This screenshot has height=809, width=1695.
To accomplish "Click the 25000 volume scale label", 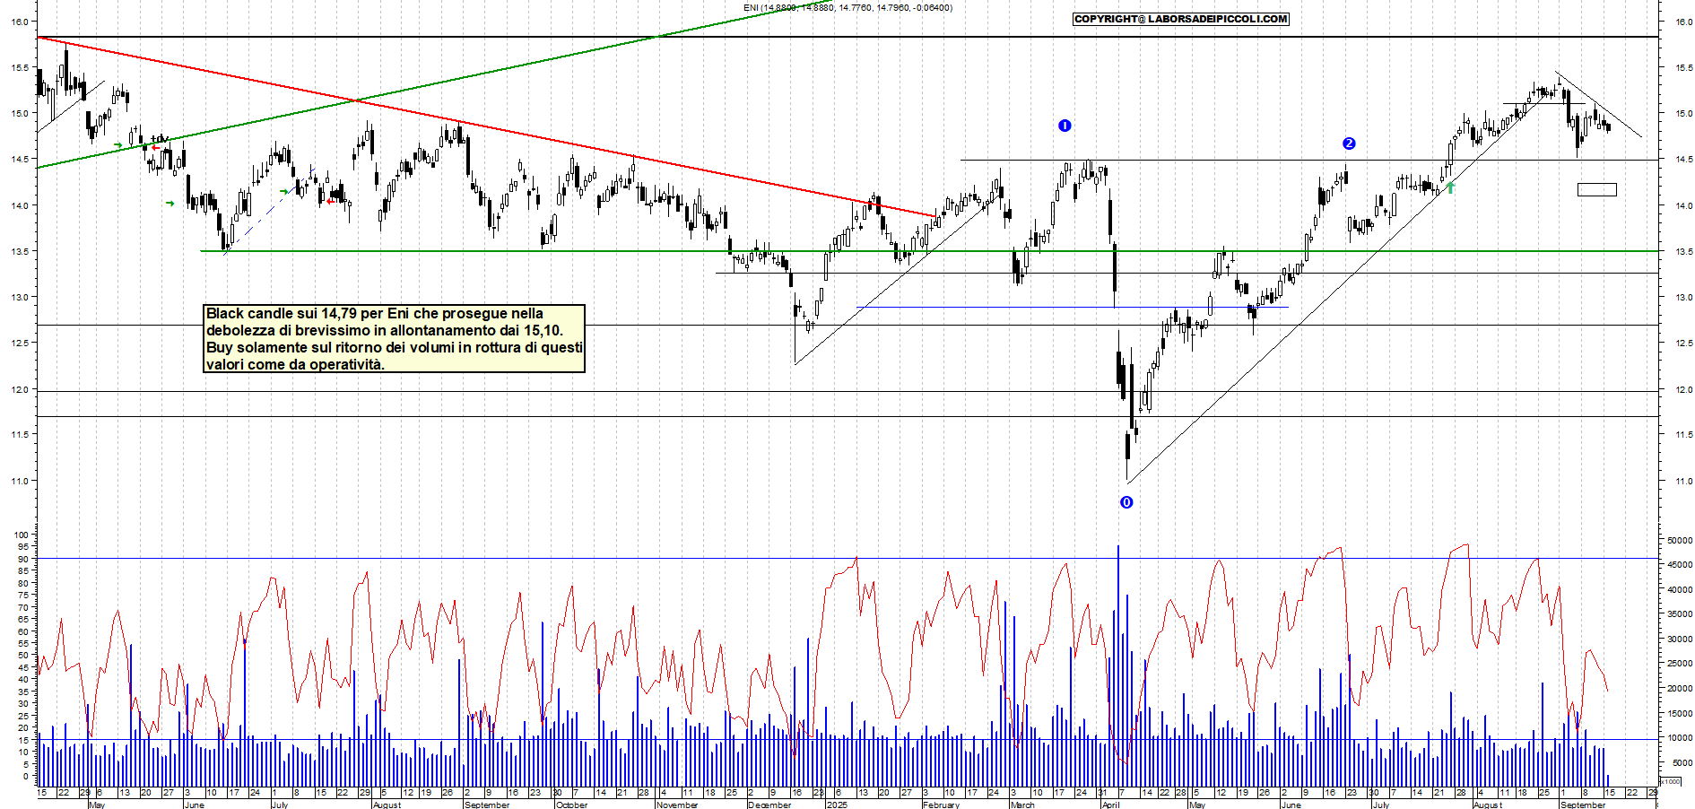I will click(x=1679, y=664).
